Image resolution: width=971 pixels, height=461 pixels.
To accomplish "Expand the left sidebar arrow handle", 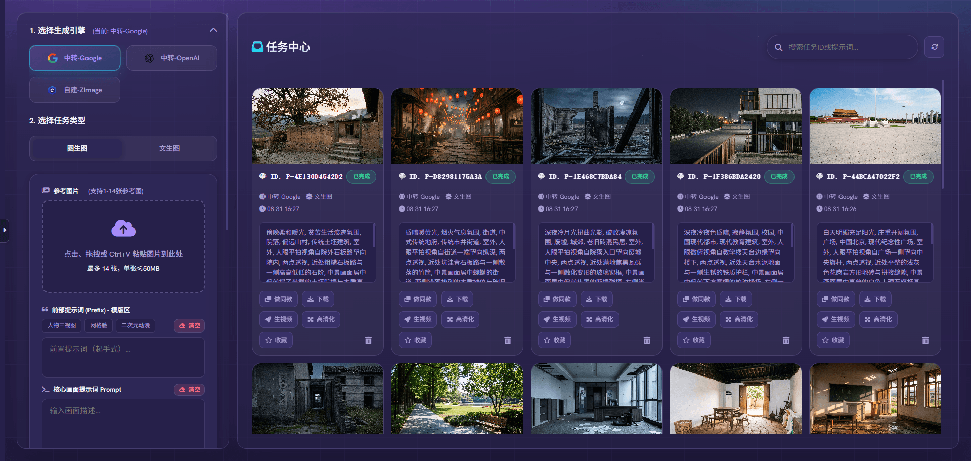I will tap(5, 230).
